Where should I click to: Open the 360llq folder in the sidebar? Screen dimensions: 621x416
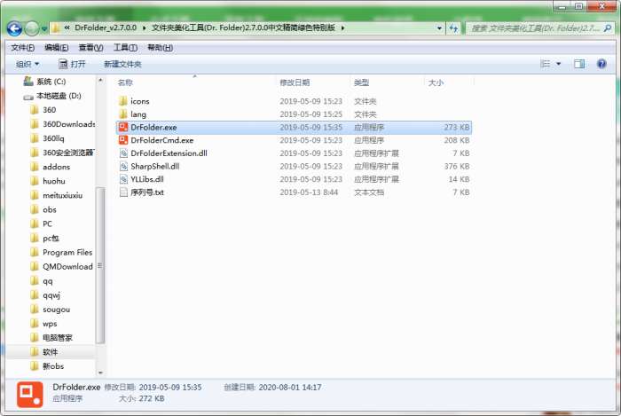coord(47,138)
